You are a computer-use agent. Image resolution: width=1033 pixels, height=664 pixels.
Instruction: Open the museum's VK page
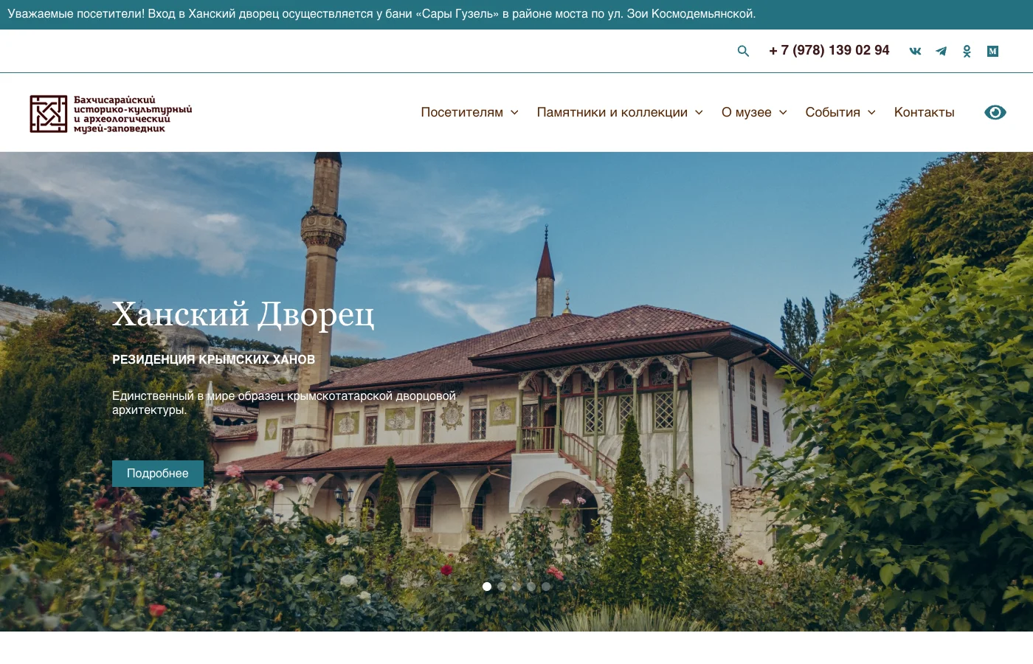pos(915,51)
